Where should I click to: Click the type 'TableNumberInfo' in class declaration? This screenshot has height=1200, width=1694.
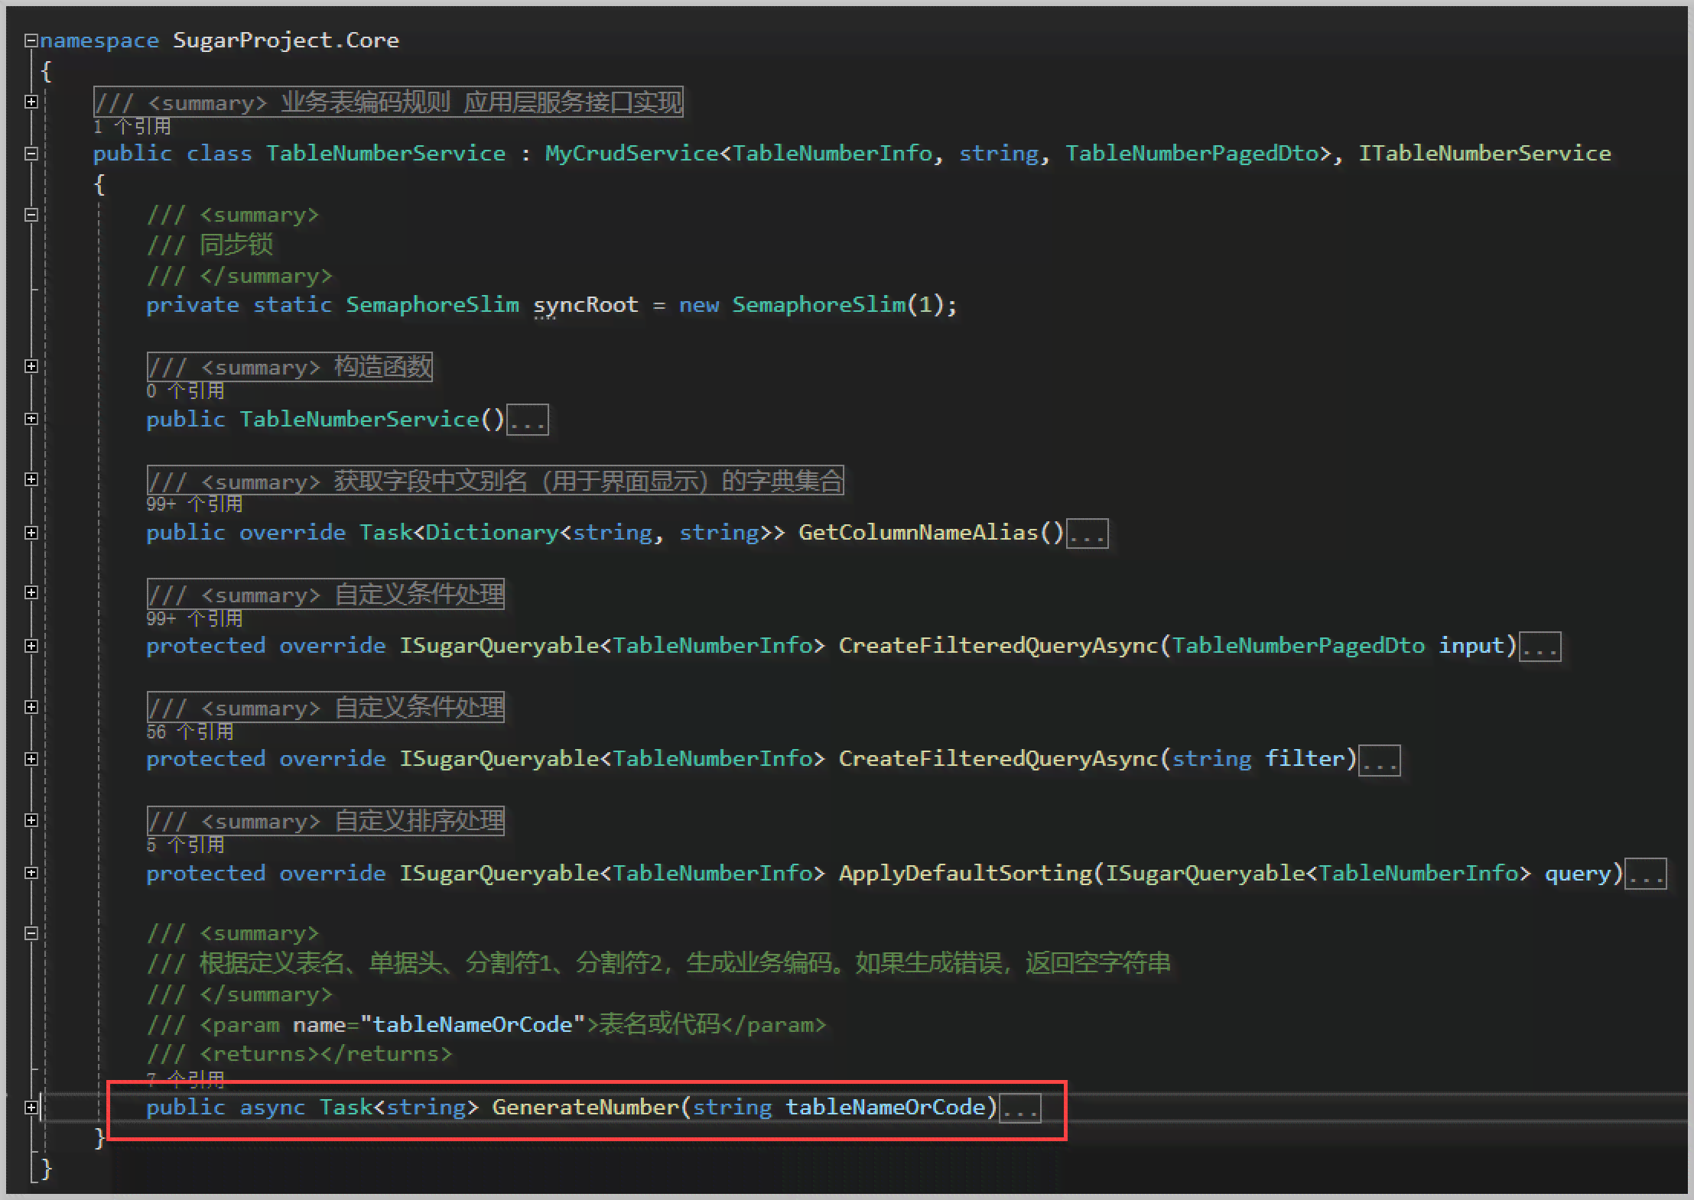click(x=833, y=154)
